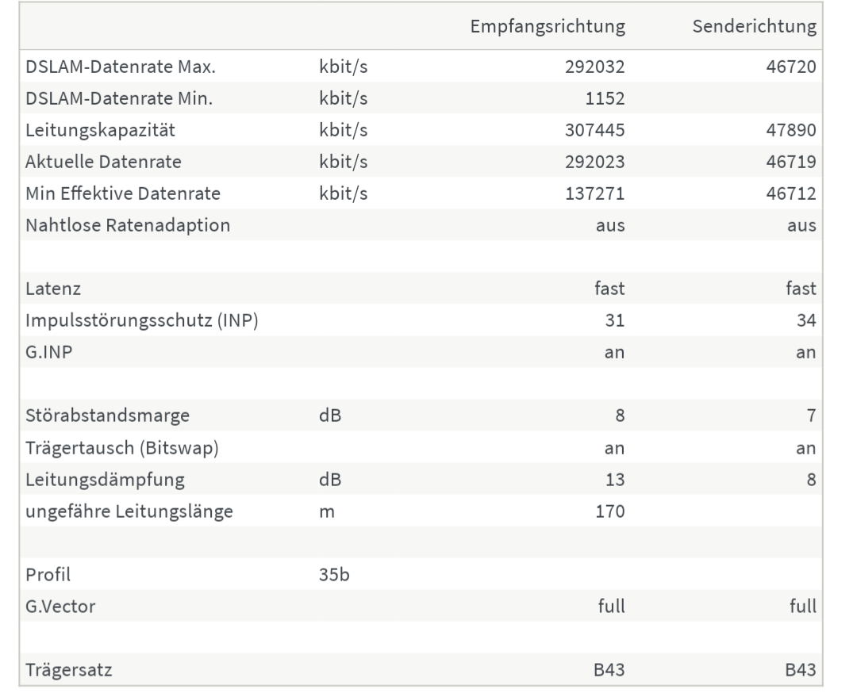Image resolution: width=857 pixels, height=697 pixels.
Task: Click the Nahtlose Ratenadaption label
Action: 127,225
